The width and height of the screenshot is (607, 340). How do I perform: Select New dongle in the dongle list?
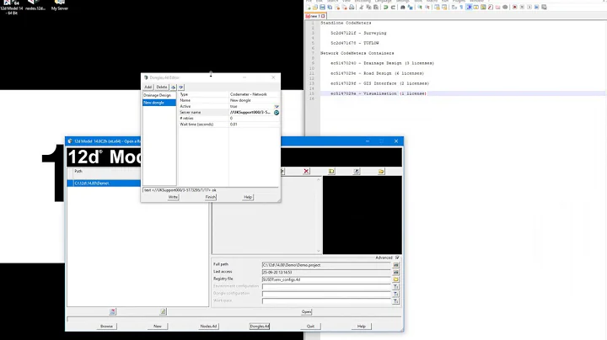(159, 103)
